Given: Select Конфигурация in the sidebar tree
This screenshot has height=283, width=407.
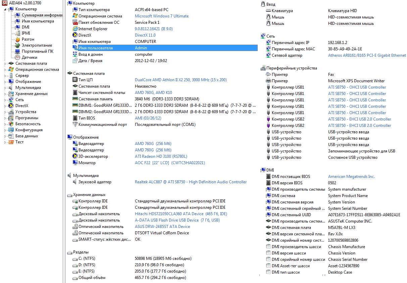Looking at the screenshot, I should tap(29, 130).
